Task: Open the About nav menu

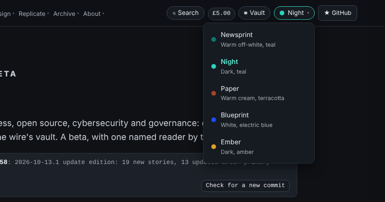Action: point(93,14)
